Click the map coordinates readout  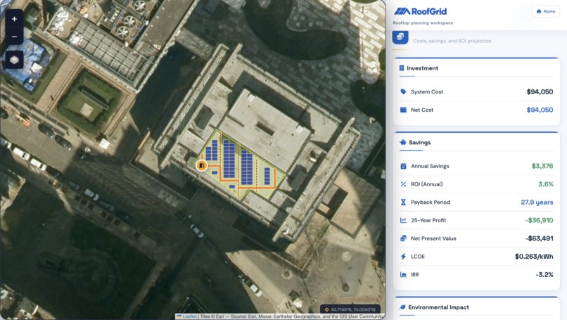tap(350, 309)
